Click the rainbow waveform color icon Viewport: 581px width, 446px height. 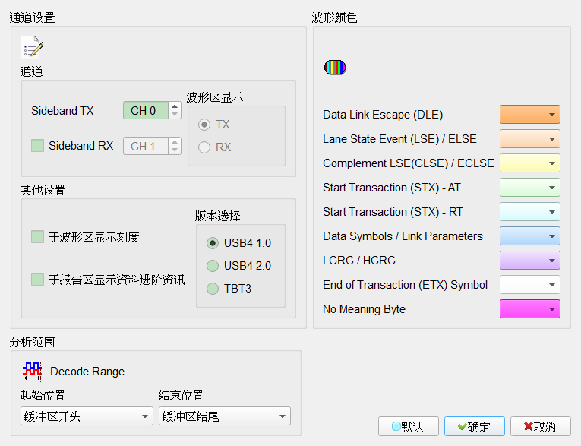335,68
